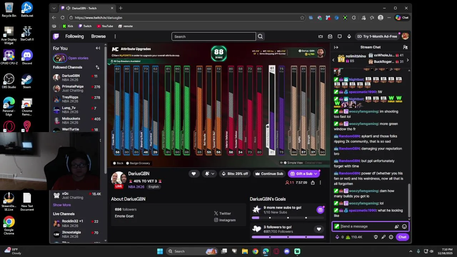457x257 pixels.
Task: Click the share stream icon
Action: [x=313, y=183]
